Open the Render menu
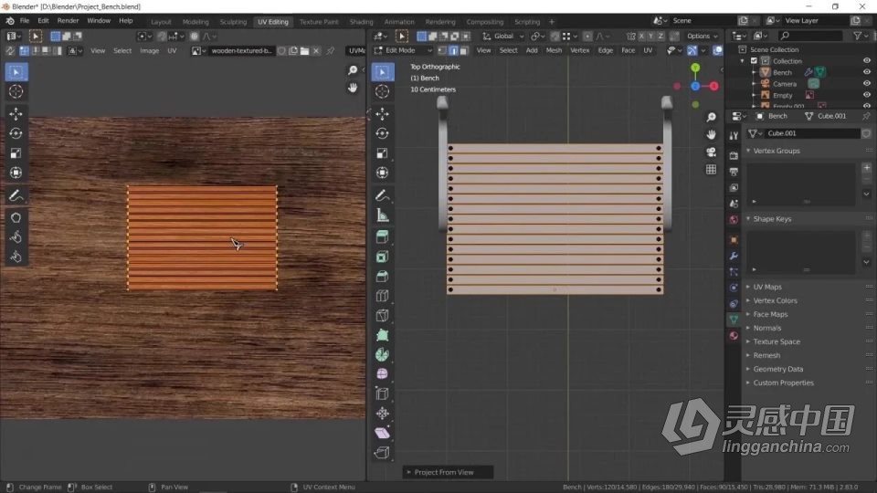877x493 pixels. pyautogui.click(x=69, y=21)
